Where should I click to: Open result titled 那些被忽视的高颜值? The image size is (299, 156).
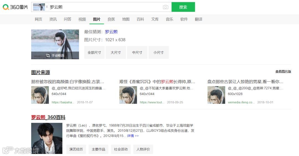point(68,82)
